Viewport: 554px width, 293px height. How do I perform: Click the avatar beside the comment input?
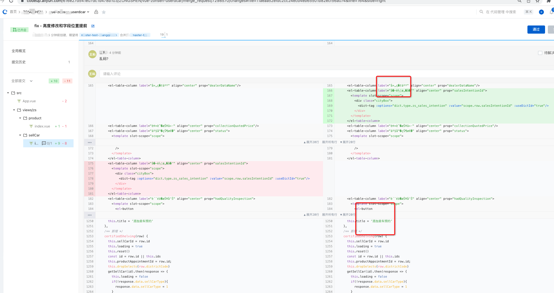click(92, 74)
